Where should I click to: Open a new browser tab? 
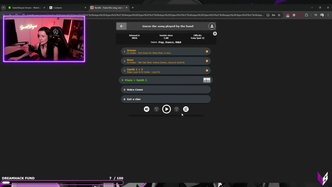[x=133, y=8]
